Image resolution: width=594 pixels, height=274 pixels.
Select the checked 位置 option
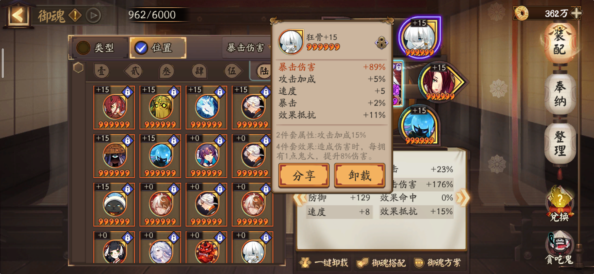[x=158, y=48]
